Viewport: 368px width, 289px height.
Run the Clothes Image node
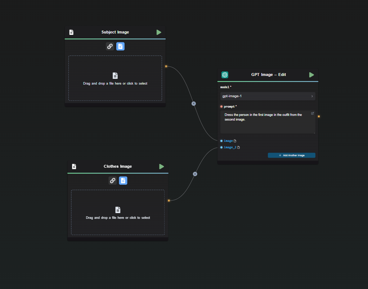pyautogui.click(x=161, y=167)
